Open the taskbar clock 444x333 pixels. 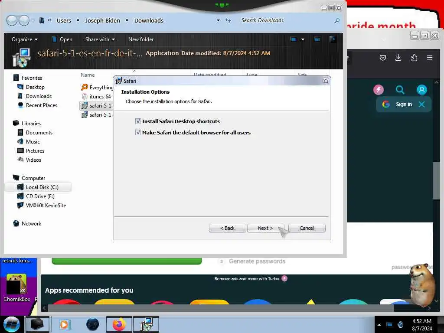[421, 324]
